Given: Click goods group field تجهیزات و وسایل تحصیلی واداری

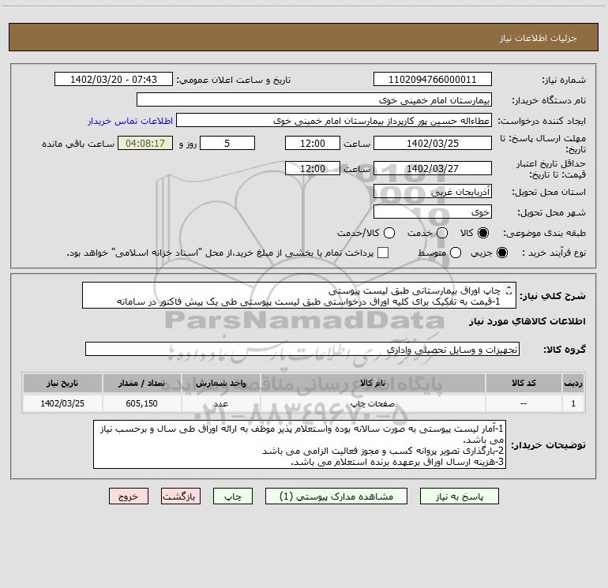Looking at the screenshot, I should pos(302,349).
